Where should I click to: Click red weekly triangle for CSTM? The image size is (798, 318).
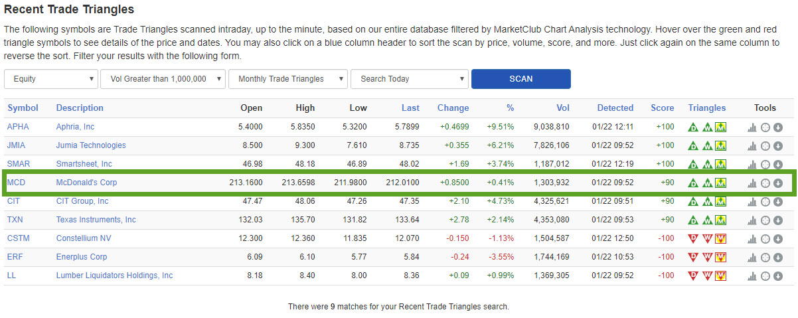[707, 238]
